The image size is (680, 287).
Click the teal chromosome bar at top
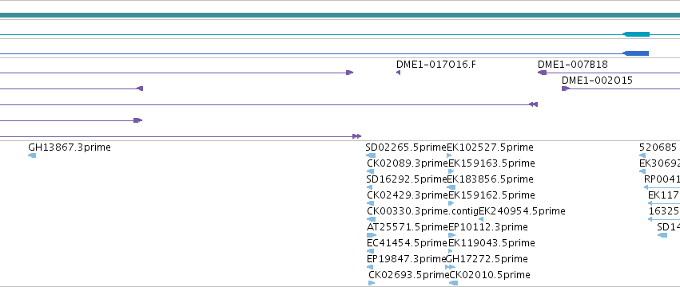(x=340, y=15)
